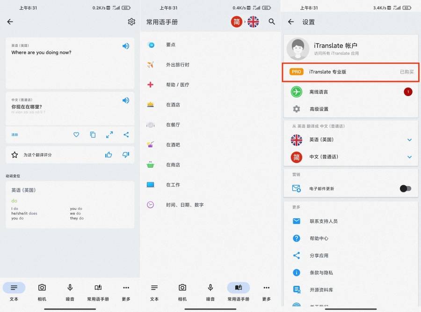
Task: Open 更多 tab in left screen
Action: tap(126, 292)
